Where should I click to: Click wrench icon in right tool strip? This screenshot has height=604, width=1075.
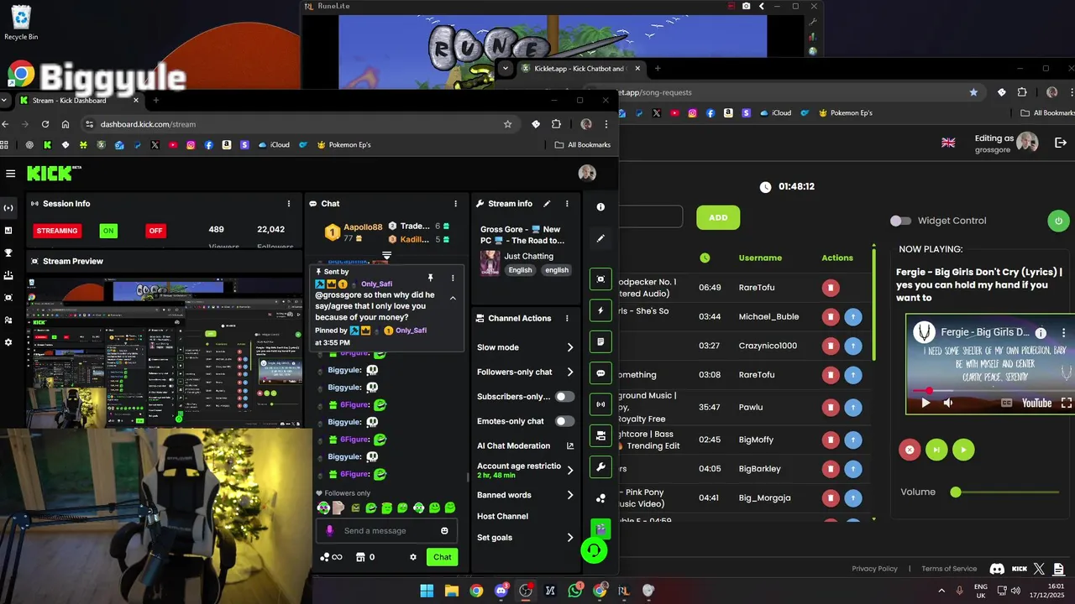tap(600, 467)
